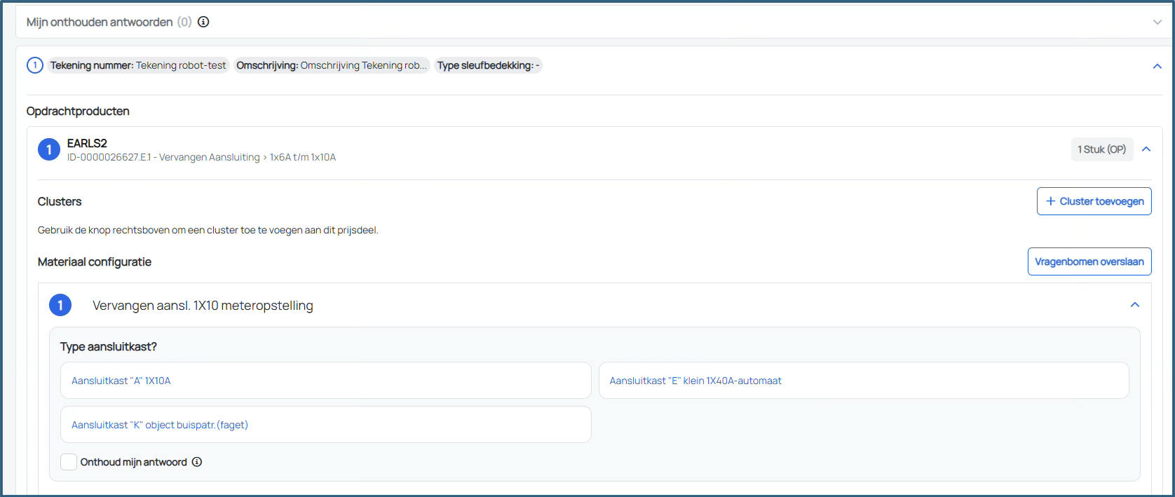Open info icon next to Onthoud mijn antwoord
The height and width of the screenshot is (497, 1175).
[x=197, y=462]
